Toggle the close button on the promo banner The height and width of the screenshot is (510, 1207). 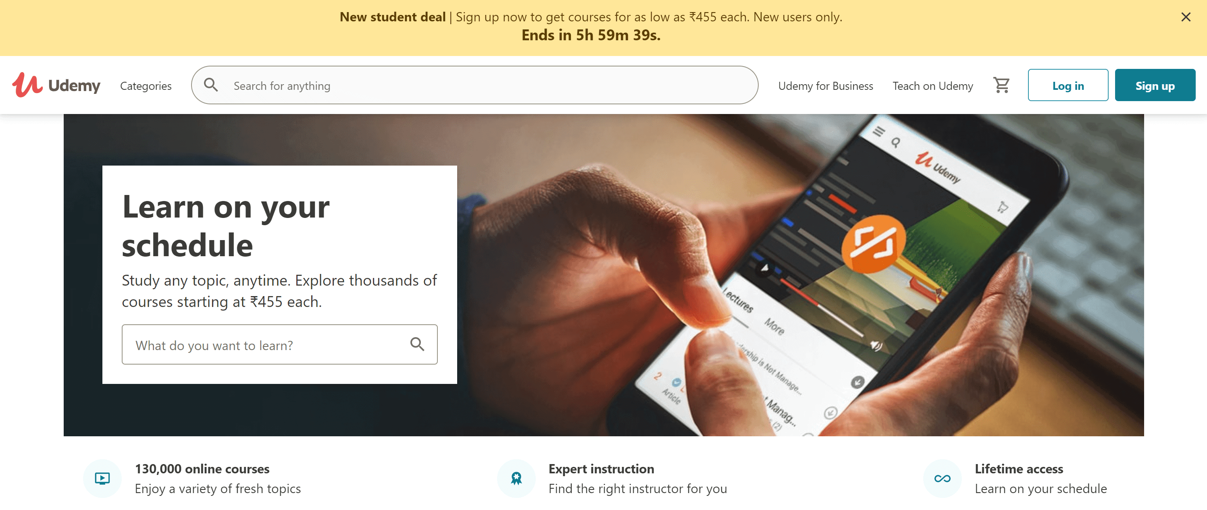point(1188,16)
